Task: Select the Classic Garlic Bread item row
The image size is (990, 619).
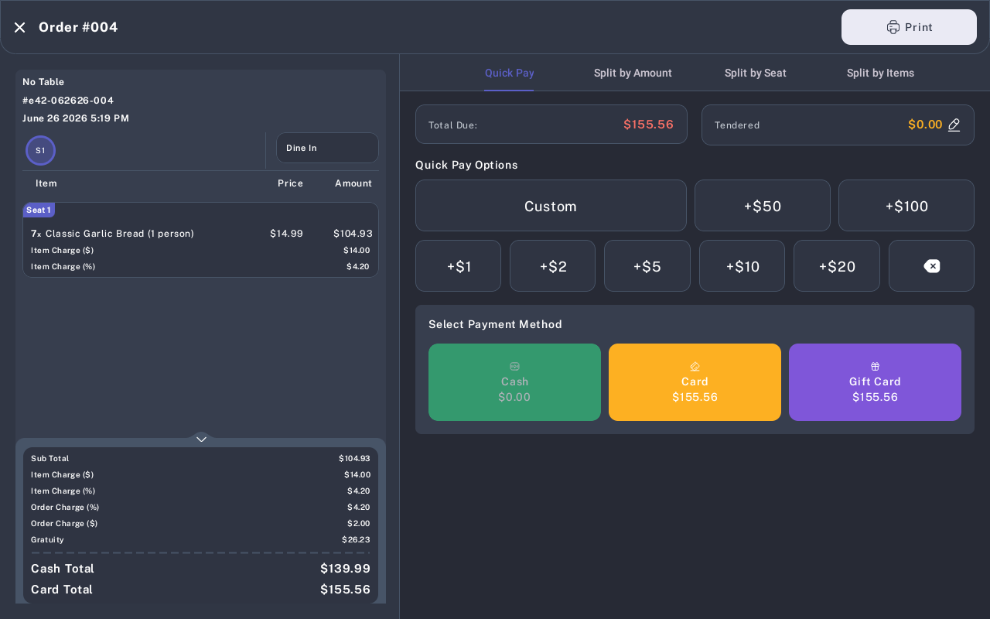Action: pos(201,234)
